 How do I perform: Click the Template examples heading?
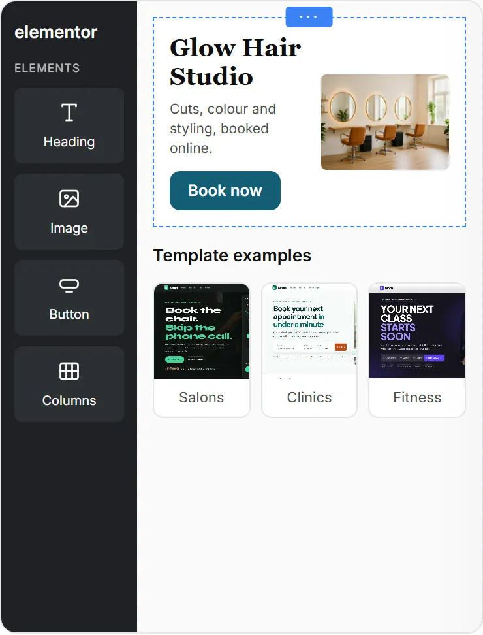coord(232,256)
